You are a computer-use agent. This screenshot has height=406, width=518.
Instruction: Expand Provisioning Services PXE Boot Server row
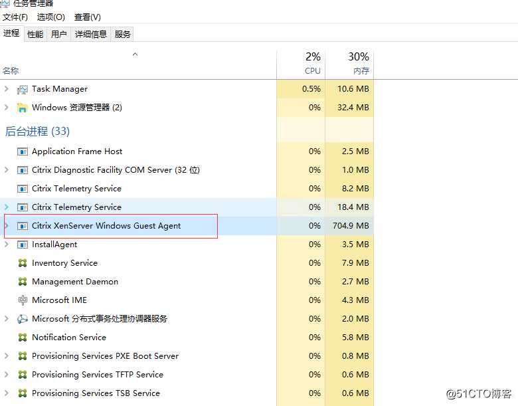click(x=6, y=356)
